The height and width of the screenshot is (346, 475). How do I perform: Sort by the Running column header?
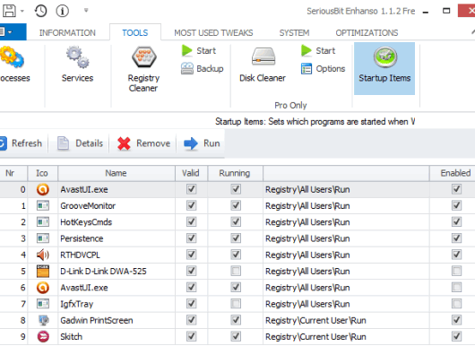pyautogui.click(x=235, y=173)
